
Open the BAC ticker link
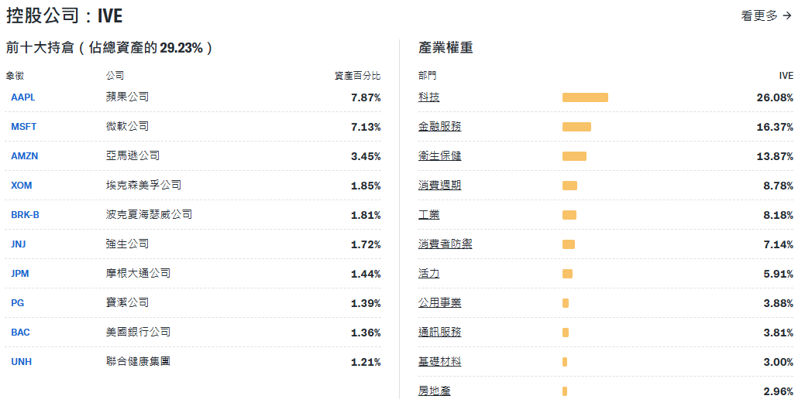[21, 333]
